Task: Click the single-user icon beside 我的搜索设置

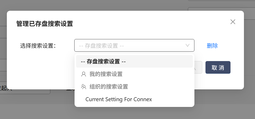Action: pyautogui.click(x=84, y=74)
